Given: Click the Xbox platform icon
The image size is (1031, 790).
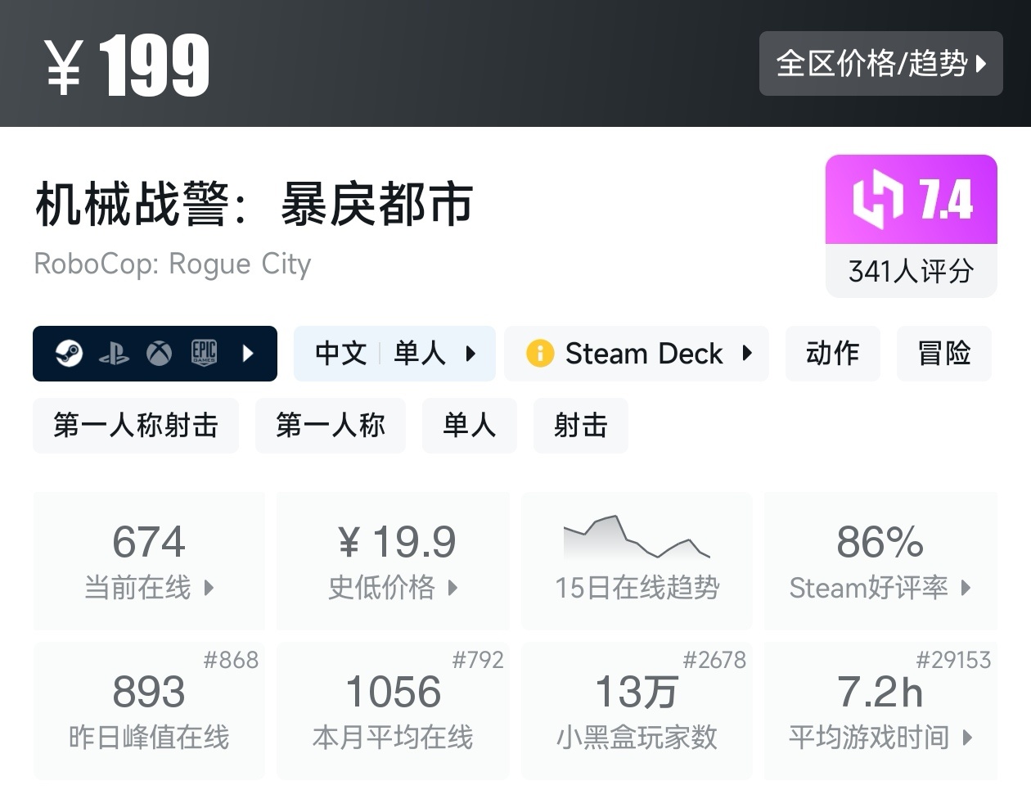Looking at the screenshot, I should click(159, 354).
